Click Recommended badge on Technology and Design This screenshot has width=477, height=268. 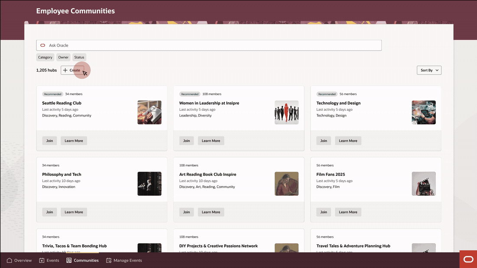327,94
